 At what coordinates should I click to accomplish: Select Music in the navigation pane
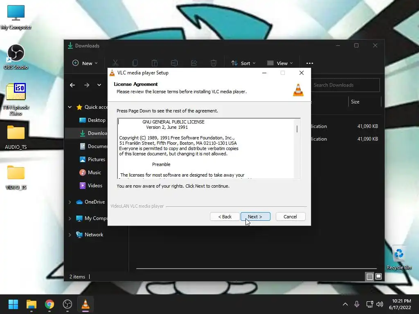[90, 173]
